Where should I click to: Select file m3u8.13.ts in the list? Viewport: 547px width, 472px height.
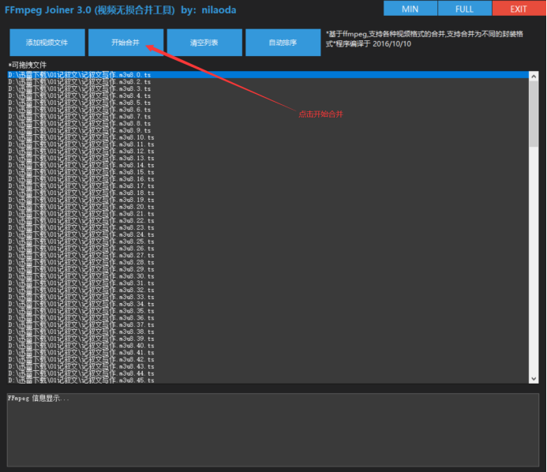point(268,158)
